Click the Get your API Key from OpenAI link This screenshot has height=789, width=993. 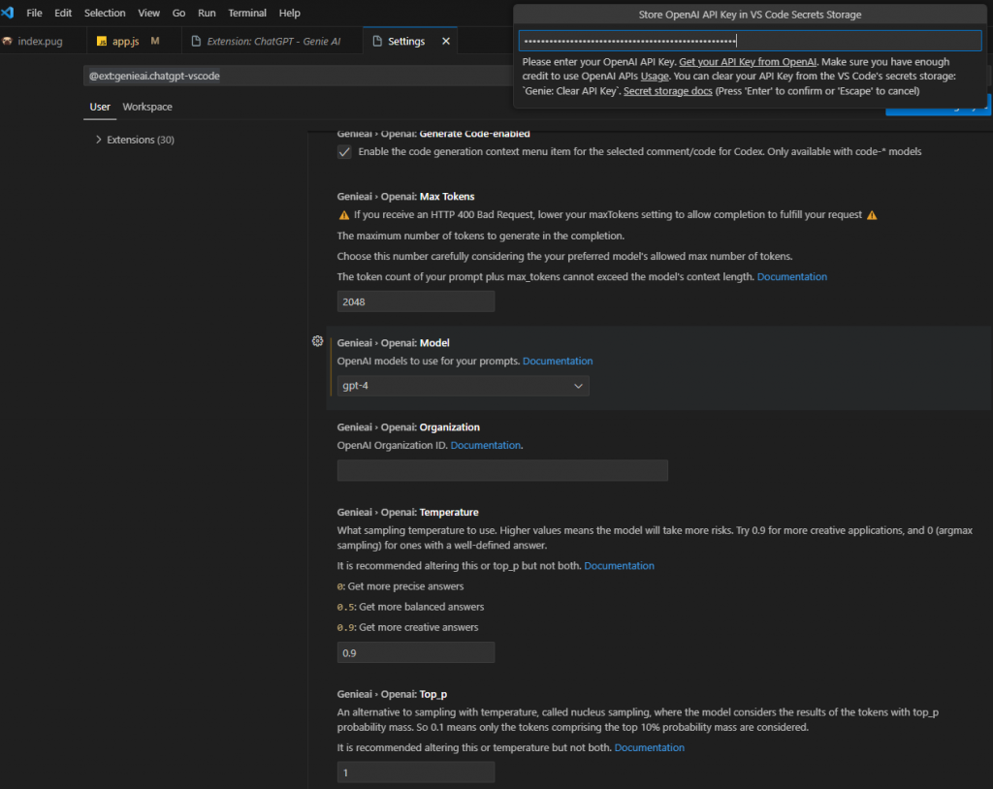(748, 61)
